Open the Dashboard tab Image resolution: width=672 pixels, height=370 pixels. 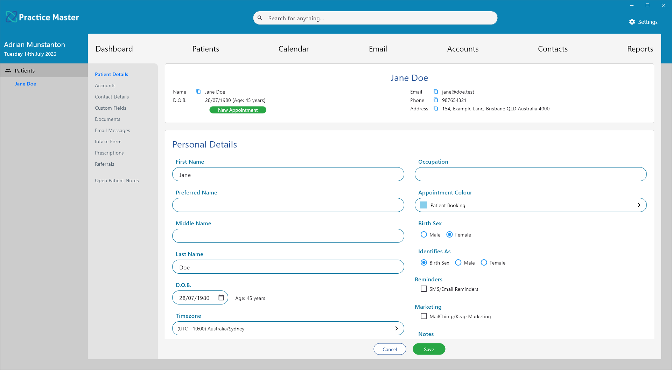click(x=114, y=49)
